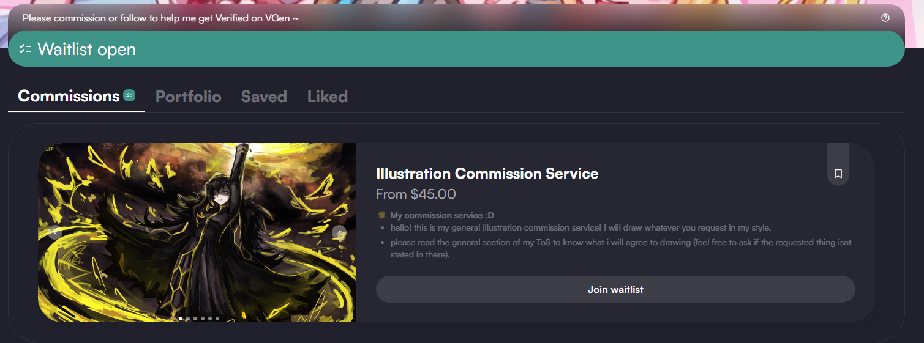The width and height of the screenshot is (924, 343).
Task: Advance to the next carousel image
Action: tap(339, 232)
